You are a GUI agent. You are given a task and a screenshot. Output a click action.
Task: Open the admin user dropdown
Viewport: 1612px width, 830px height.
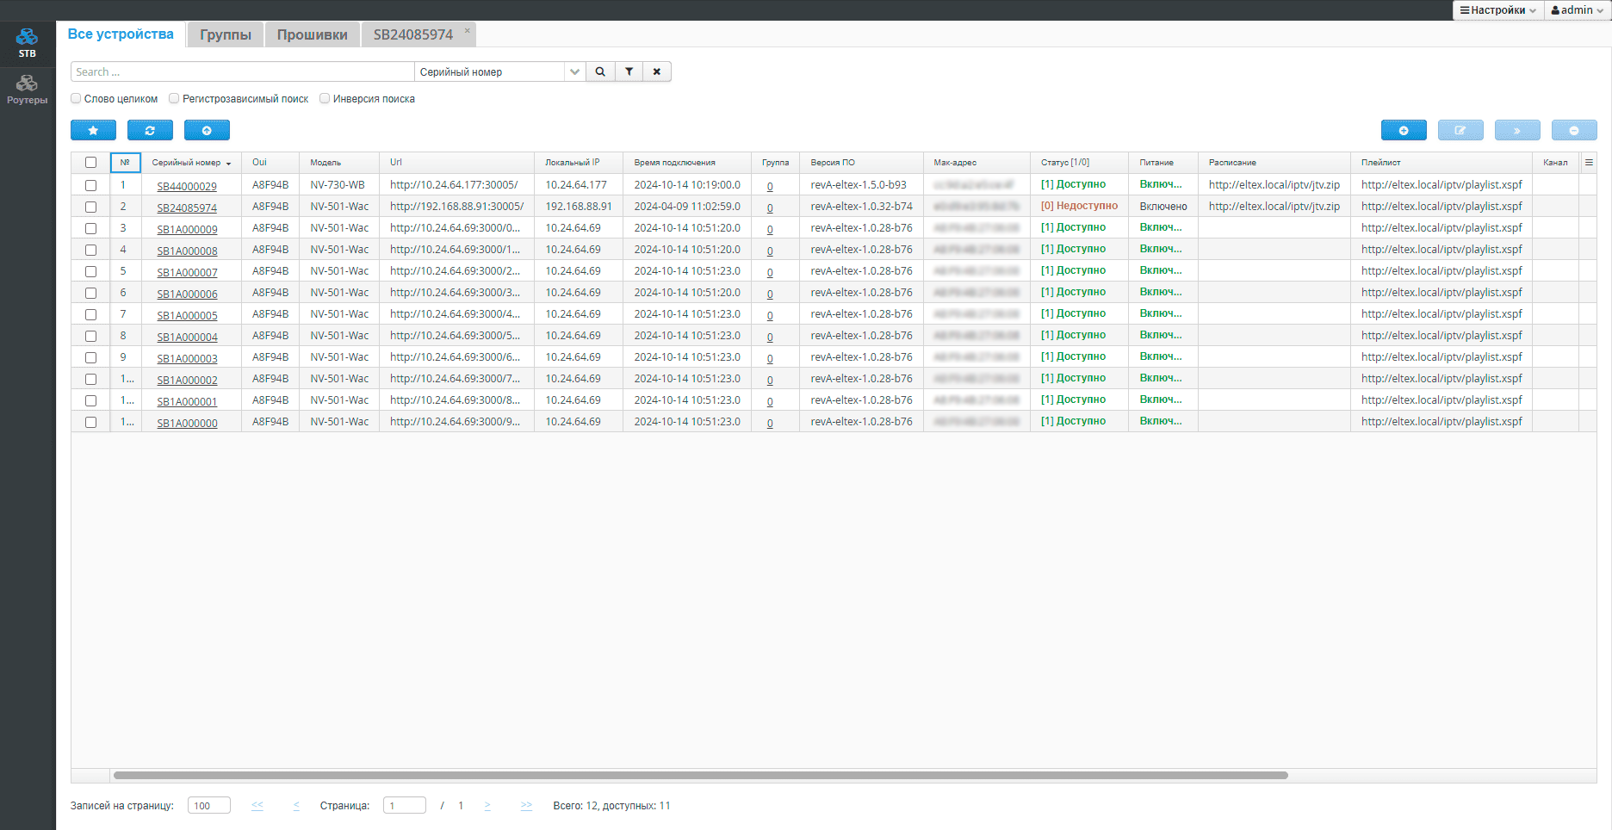tap(1577, 10)
